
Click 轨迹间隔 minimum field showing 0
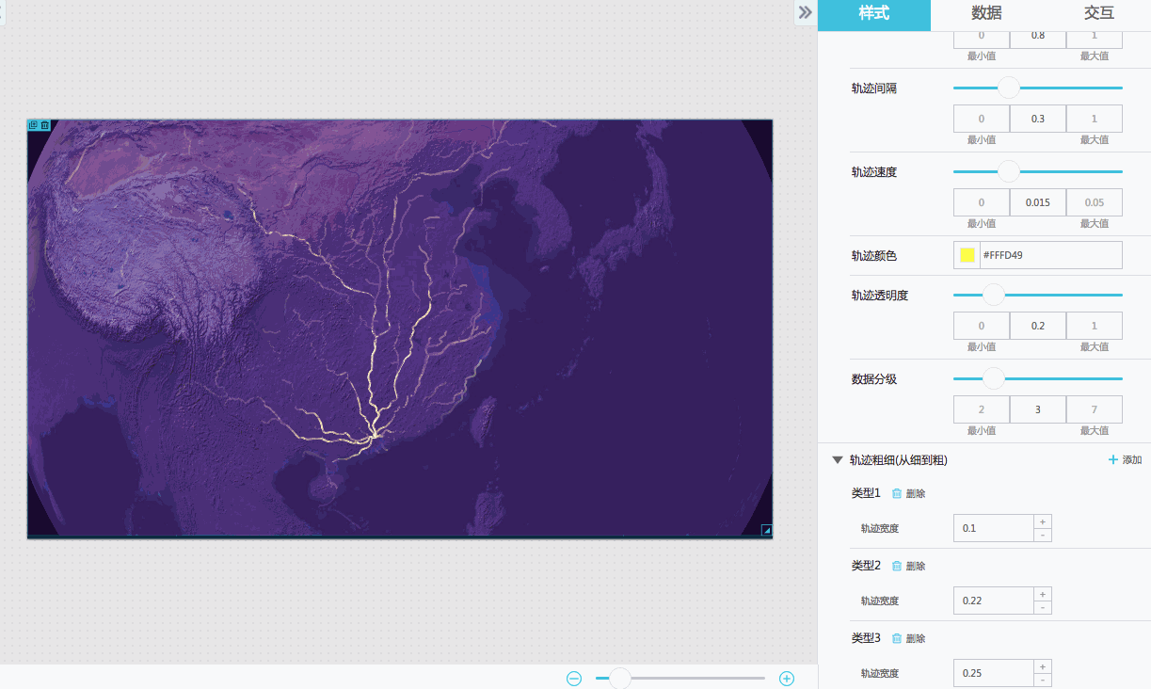(982, 119)
